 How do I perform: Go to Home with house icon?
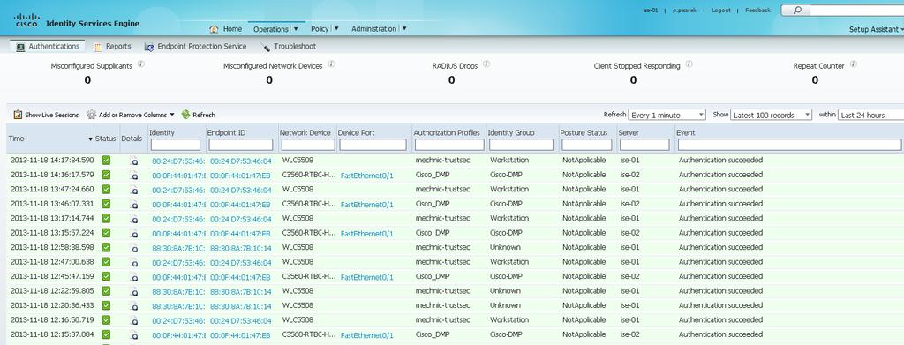225,29
